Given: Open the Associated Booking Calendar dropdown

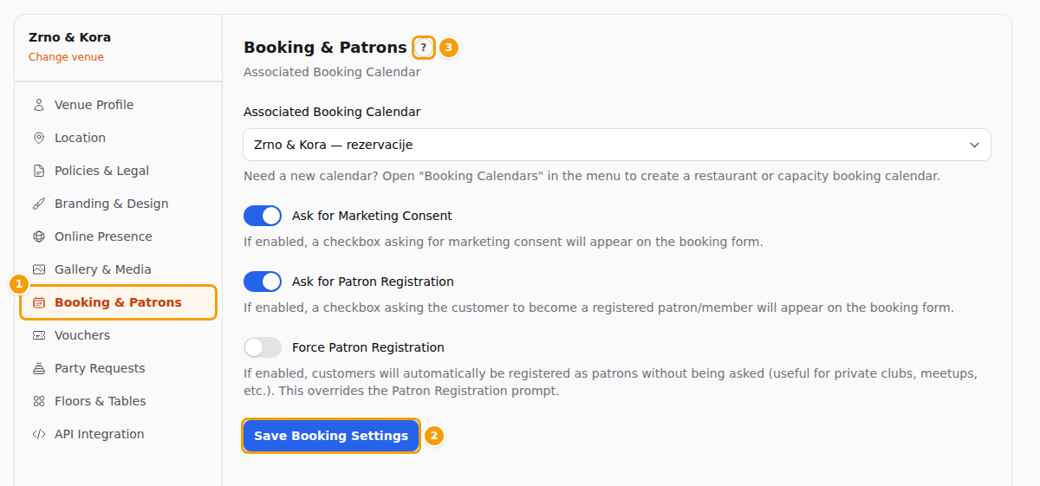Looking at the screenshot, I should (617, 145).
